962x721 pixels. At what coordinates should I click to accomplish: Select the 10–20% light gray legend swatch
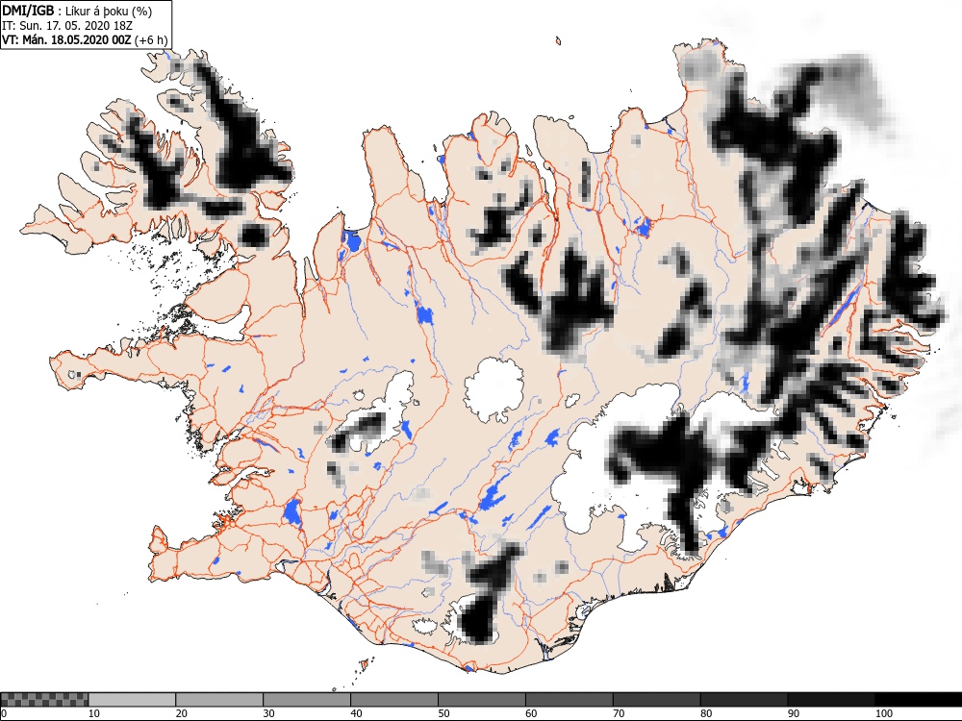click(x=132, y=700)
